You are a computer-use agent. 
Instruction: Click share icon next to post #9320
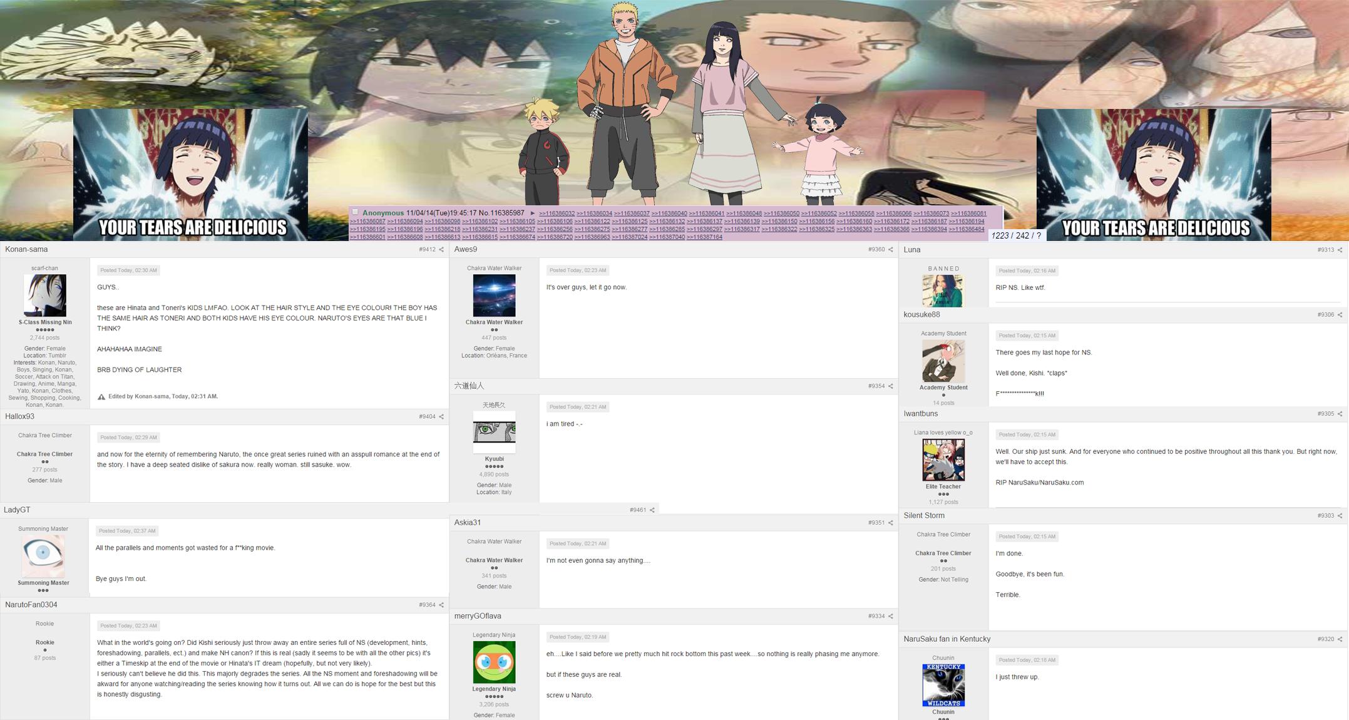pos(1340,639)
